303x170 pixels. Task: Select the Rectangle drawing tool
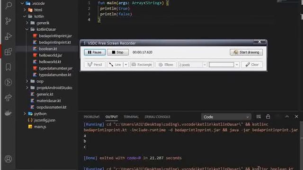click(142, 65)
